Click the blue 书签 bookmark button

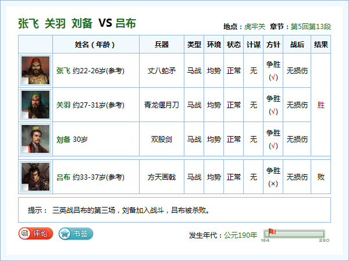[x=76, y=234]
